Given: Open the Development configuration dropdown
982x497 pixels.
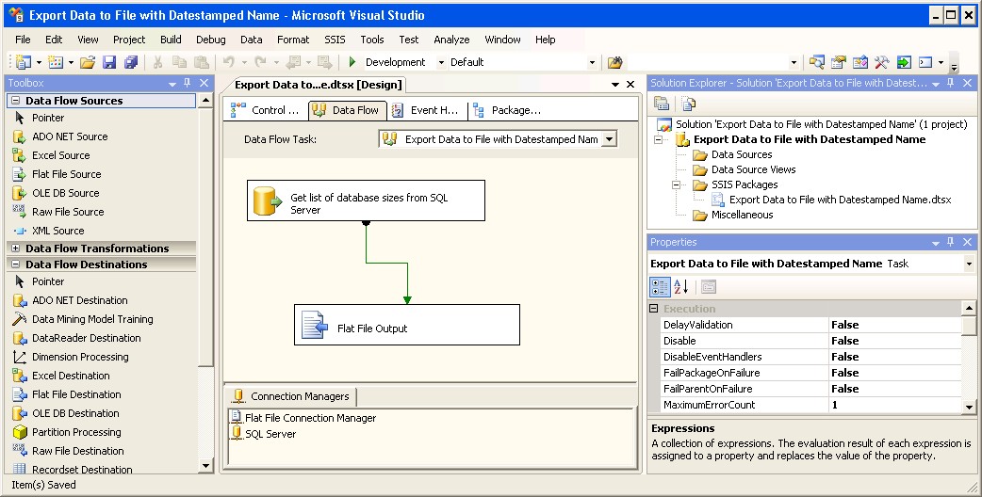Looking at the screenshot, I should (441, 62).
